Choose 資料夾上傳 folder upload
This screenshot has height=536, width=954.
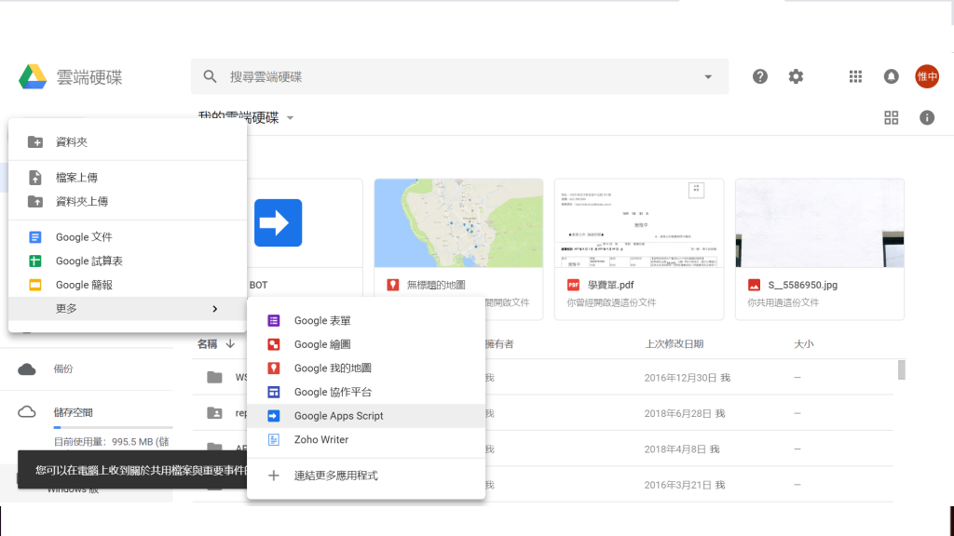click(x=128, y=202)
